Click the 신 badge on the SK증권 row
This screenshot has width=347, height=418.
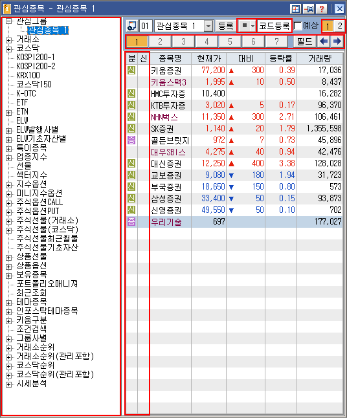click(x=131, y=129)
